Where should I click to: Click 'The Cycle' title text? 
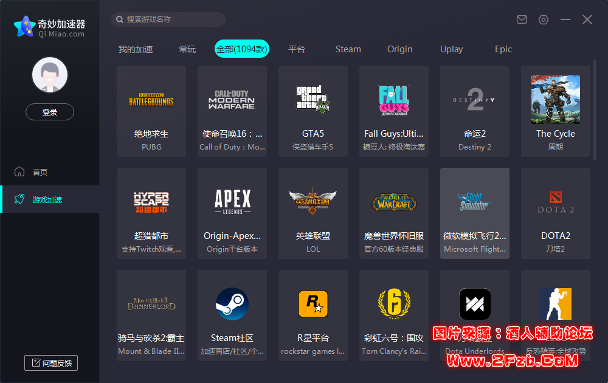coord(555,134)
